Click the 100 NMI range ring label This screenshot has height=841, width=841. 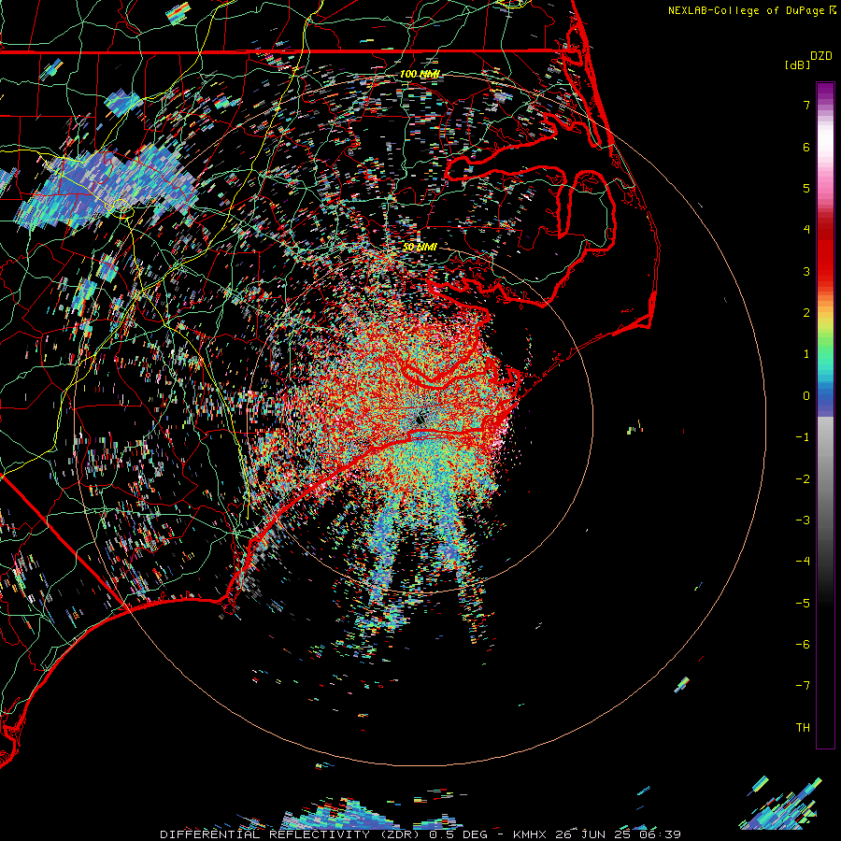click(420, 74)
